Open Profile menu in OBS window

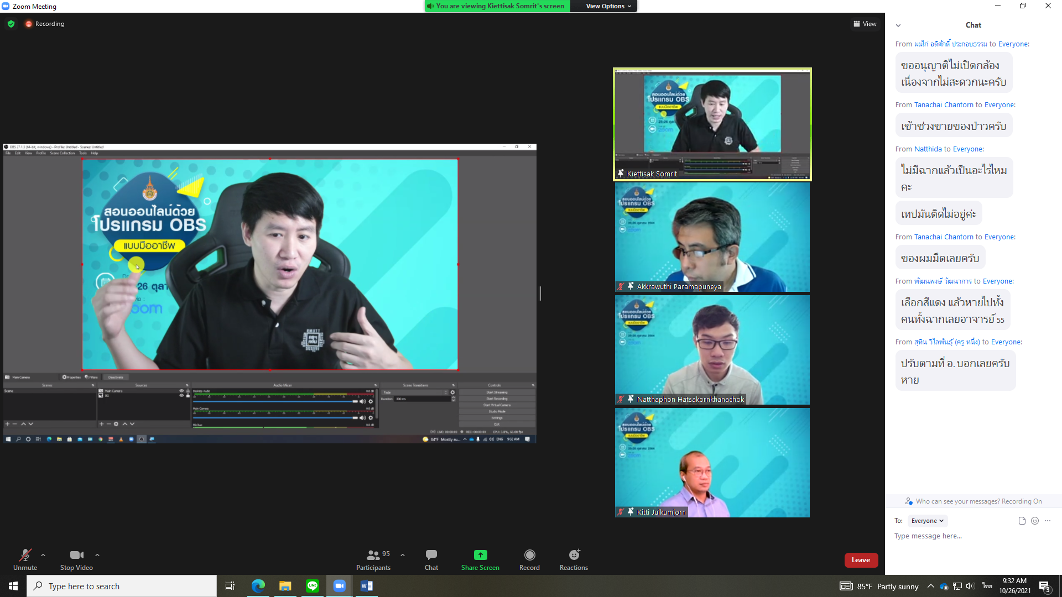pos(41,153)
